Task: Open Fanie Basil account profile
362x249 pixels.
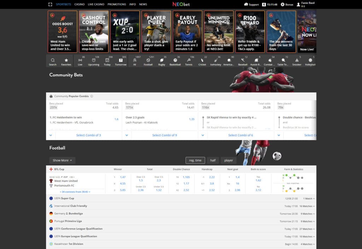Action: click(306, 4)
